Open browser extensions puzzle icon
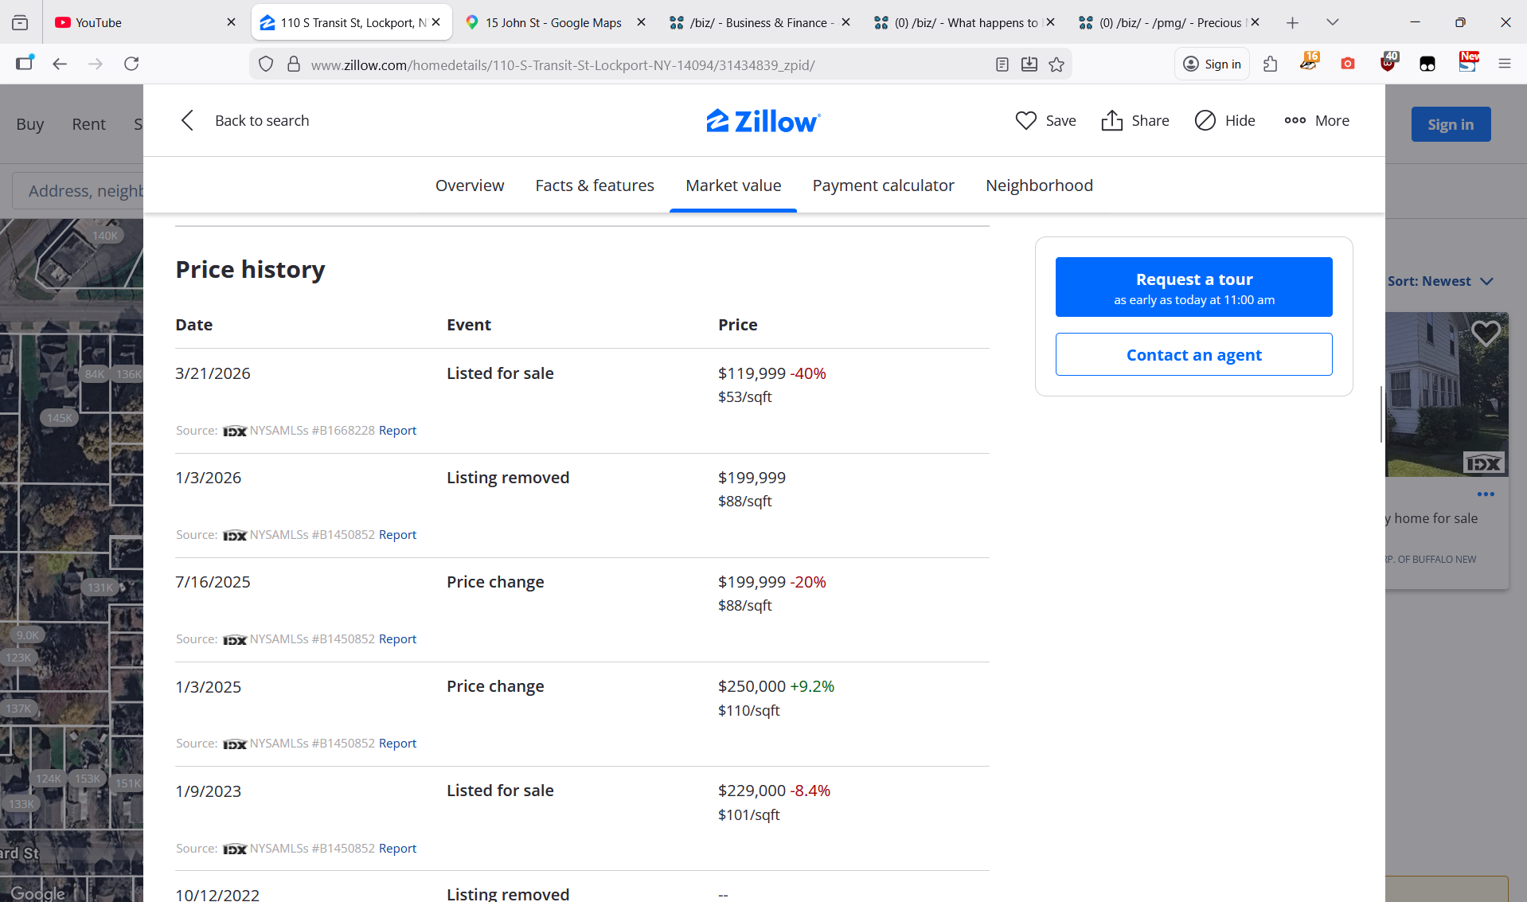This screenshot has width=1527, height=902. [1271, 64]
